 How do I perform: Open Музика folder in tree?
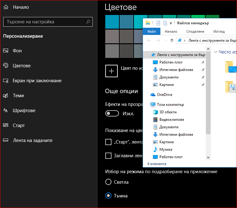166,149
